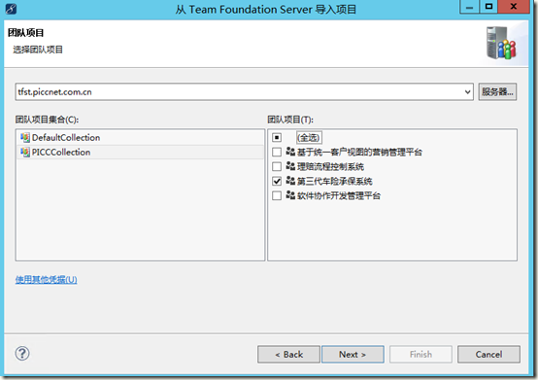
Task: Click the team icon beside 理赔流程控制系统
Action: (x=290, y=166)
